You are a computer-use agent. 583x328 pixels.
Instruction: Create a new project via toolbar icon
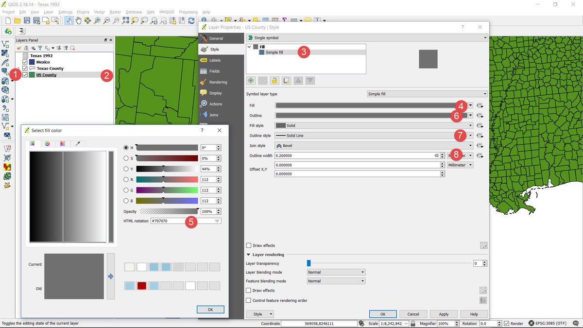(x=8, y=20)
